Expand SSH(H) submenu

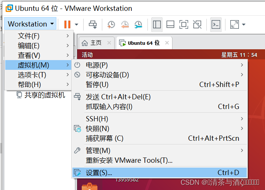coord(159,119)
